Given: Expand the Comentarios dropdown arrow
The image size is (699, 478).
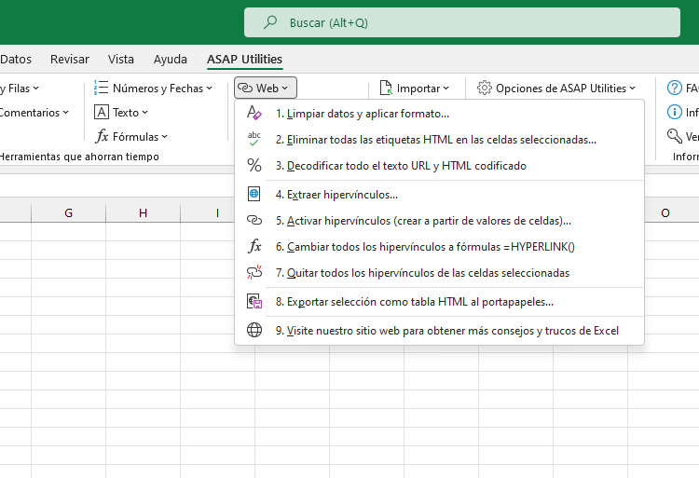Looking at the screenshot, I should (65, 112).
